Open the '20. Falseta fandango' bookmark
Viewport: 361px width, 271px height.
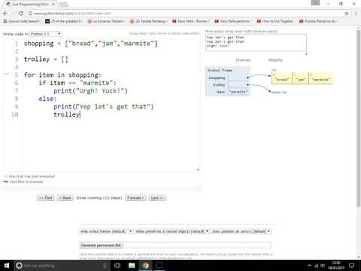148,21
